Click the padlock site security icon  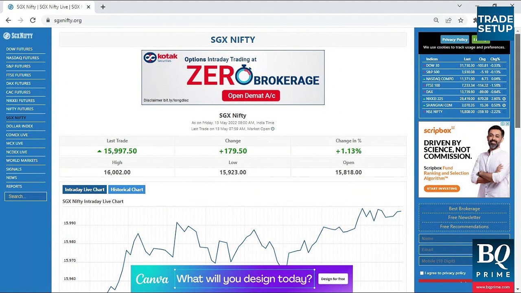tap(48, 20)
